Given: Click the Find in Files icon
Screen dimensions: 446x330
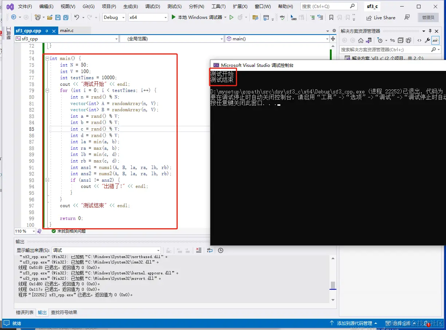Looking at the screenshot, I should point(255,17).
